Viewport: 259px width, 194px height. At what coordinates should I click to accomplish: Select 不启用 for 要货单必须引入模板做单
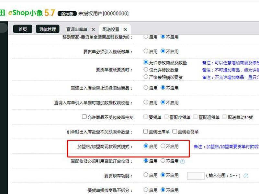[x=163, y=51]
